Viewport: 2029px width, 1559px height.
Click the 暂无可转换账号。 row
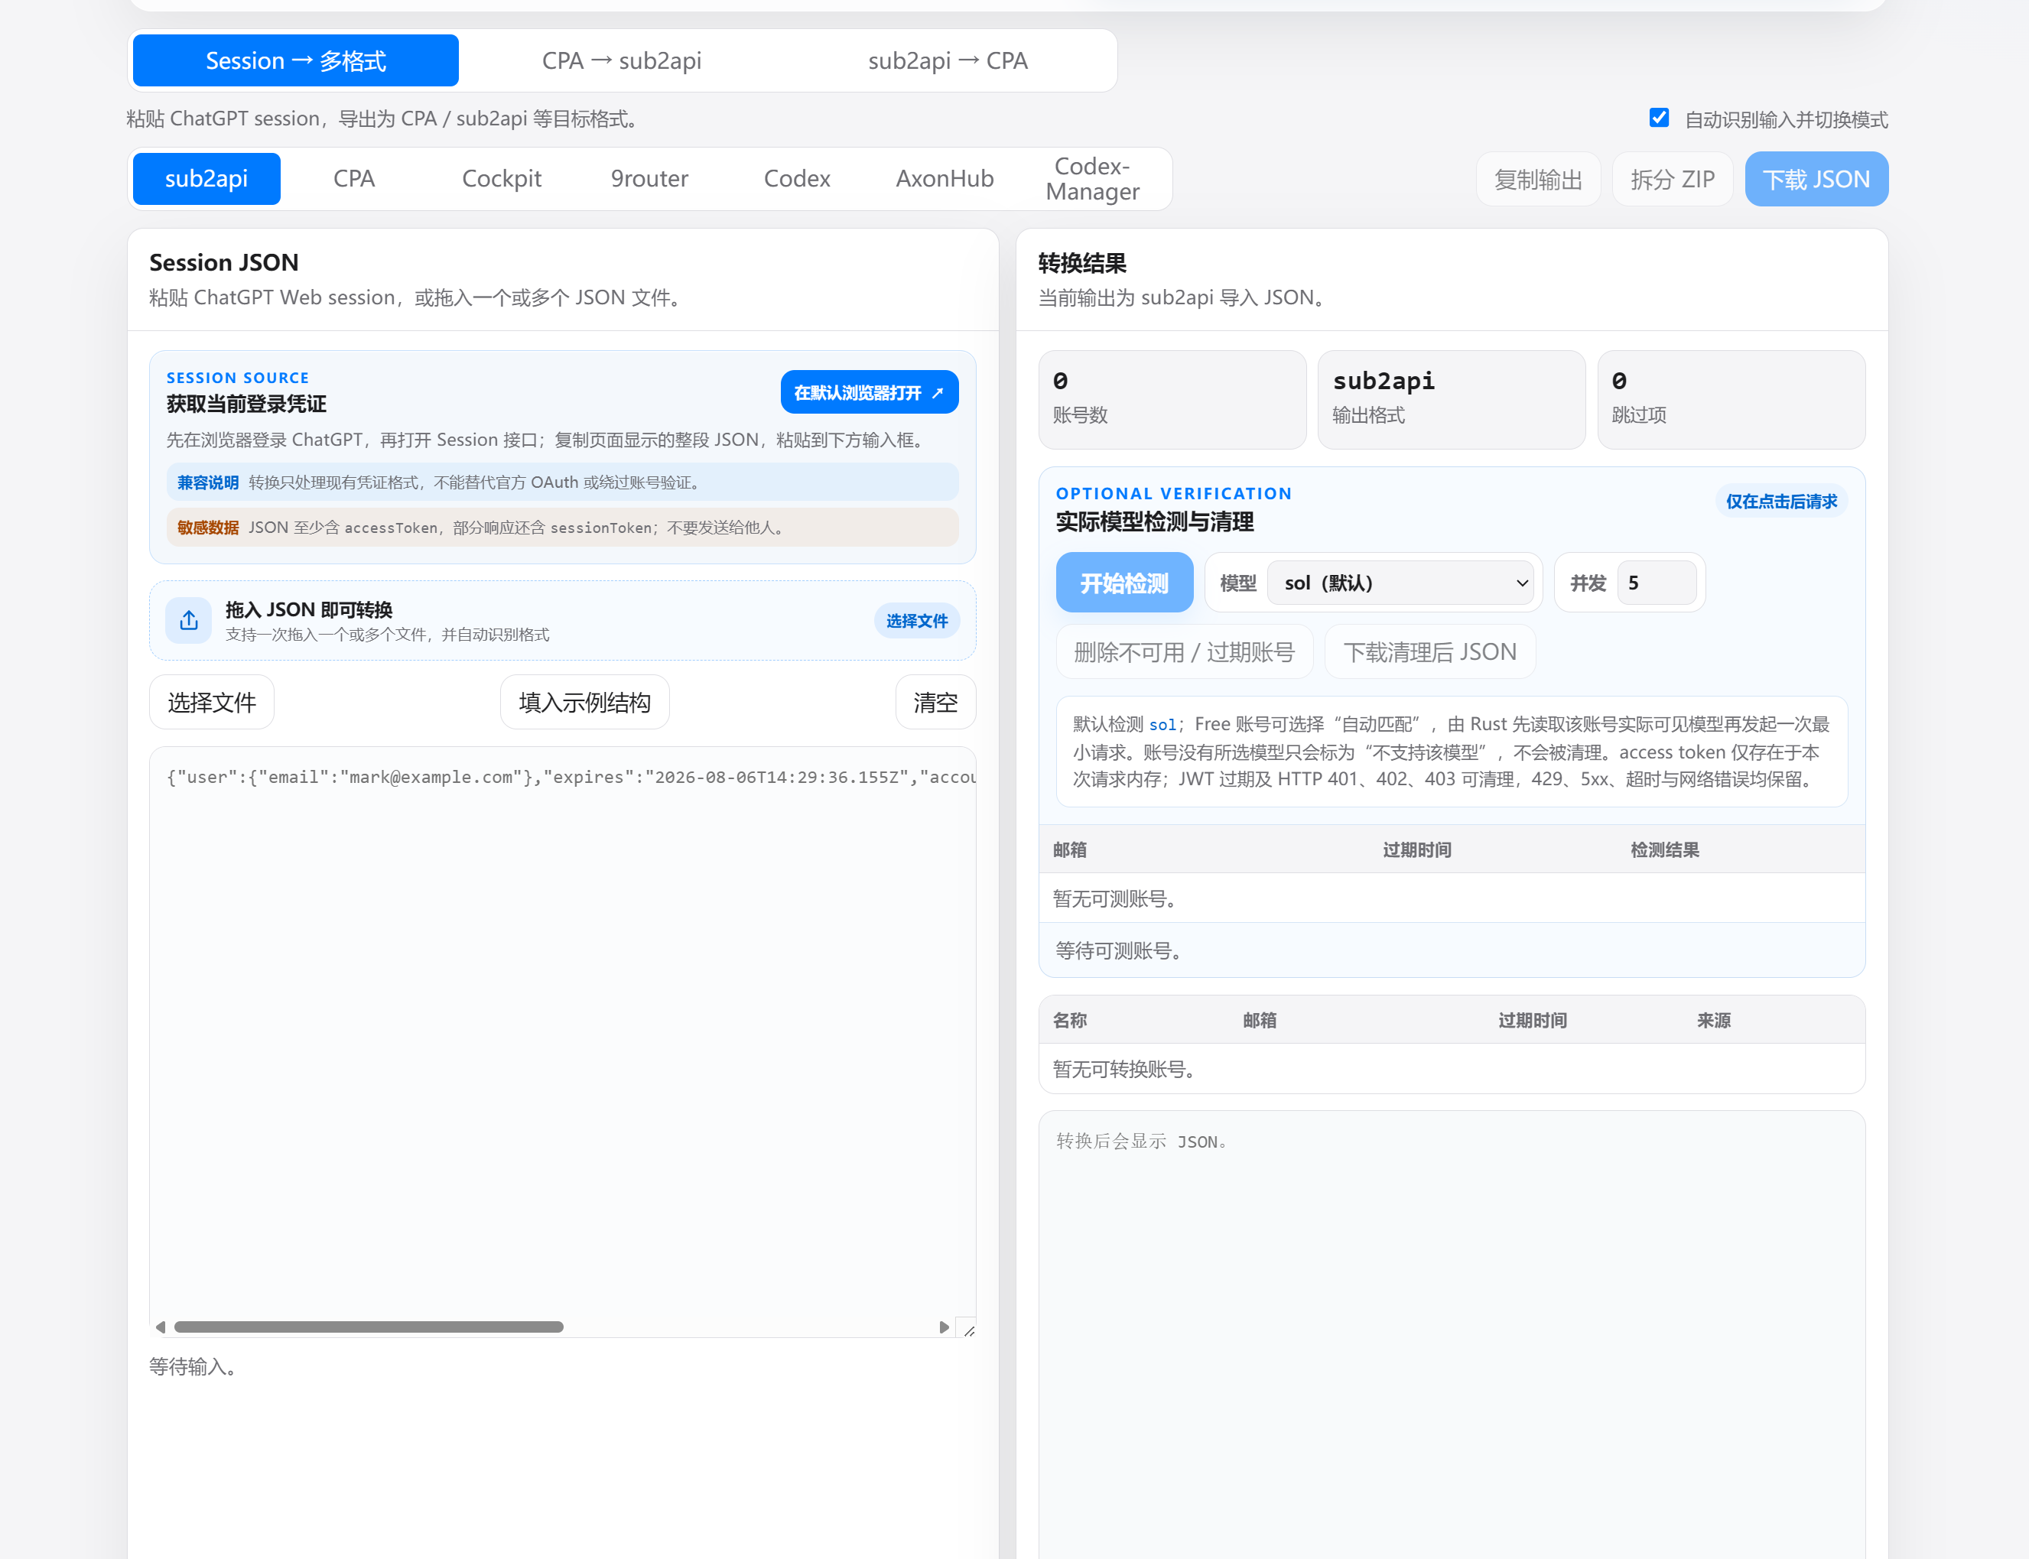[1452, 1069]
